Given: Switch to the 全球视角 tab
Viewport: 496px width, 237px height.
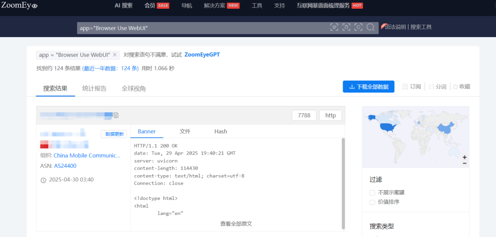Looking at the screenshot, I should click(x=134, y=88).
